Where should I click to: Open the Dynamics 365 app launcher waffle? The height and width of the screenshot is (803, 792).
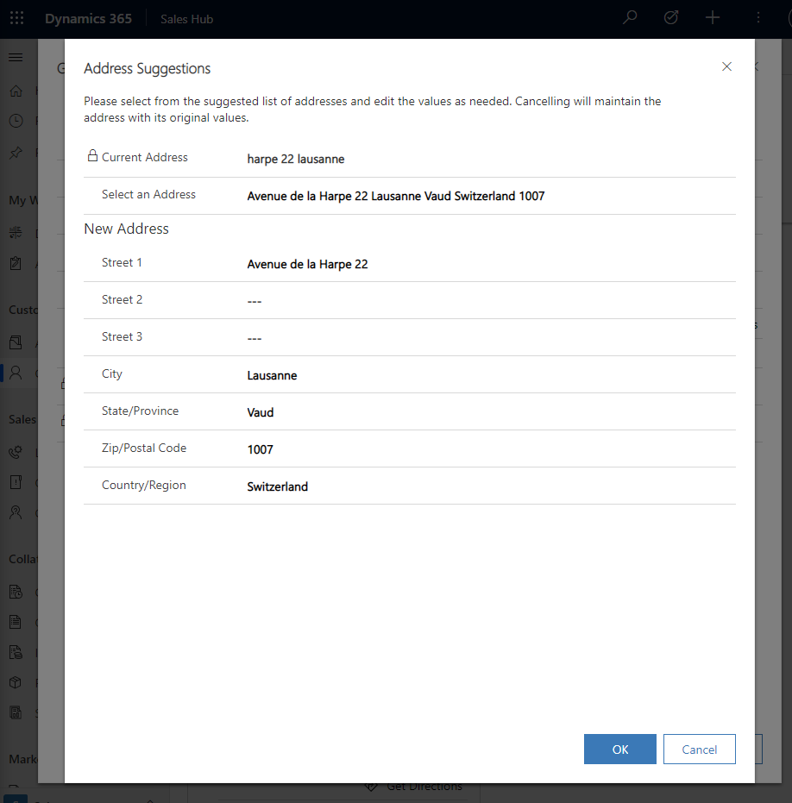point(17,18)
